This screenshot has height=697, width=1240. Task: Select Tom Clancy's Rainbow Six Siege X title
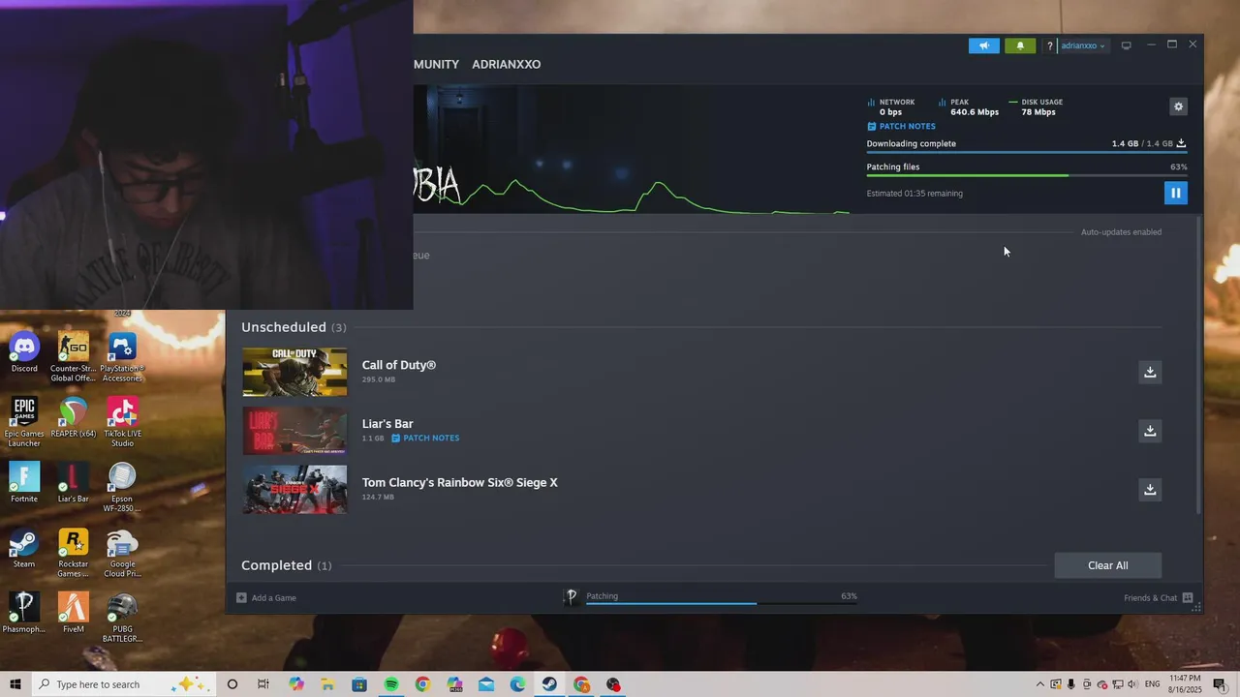460,482
